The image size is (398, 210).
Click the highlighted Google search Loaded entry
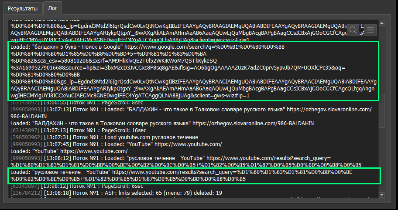coord(194,71)
